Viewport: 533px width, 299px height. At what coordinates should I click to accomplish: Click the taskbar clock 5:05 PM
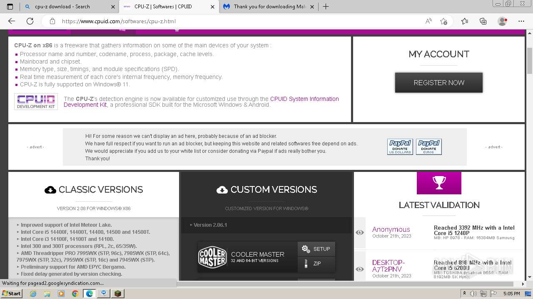511,294
